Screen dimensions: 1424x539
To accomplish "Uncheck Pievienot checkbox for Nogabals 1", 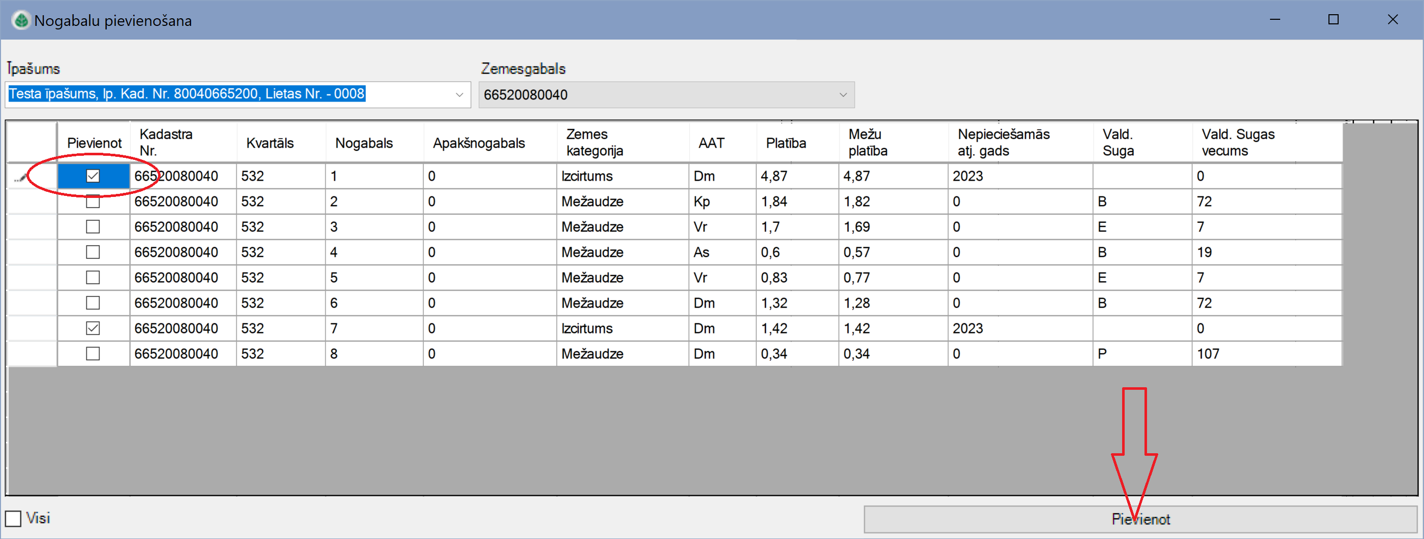I will point(93,176).
